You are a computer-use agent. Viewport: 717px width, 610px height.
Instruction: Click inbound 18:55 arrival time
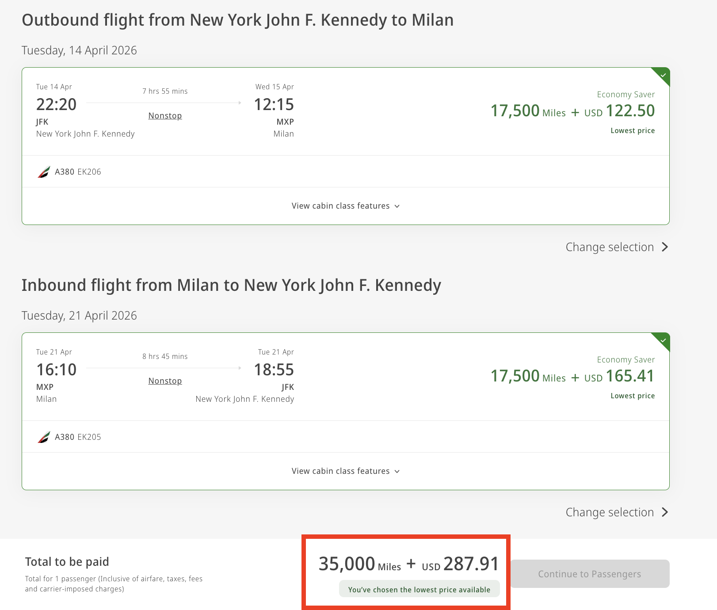pos(274,370)
